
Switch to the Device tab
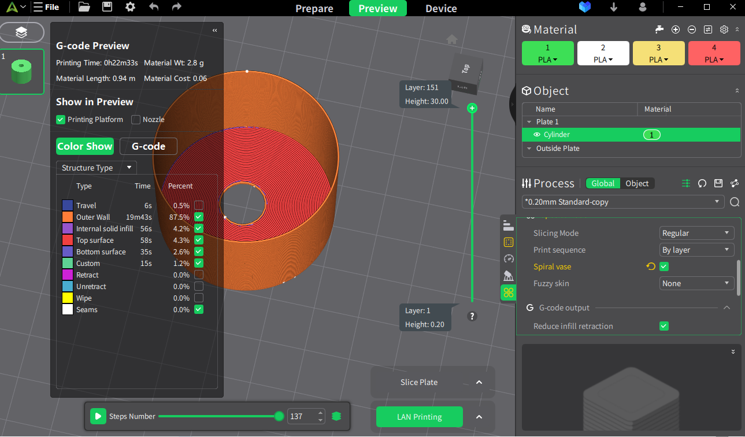click(x=442, y=8)
